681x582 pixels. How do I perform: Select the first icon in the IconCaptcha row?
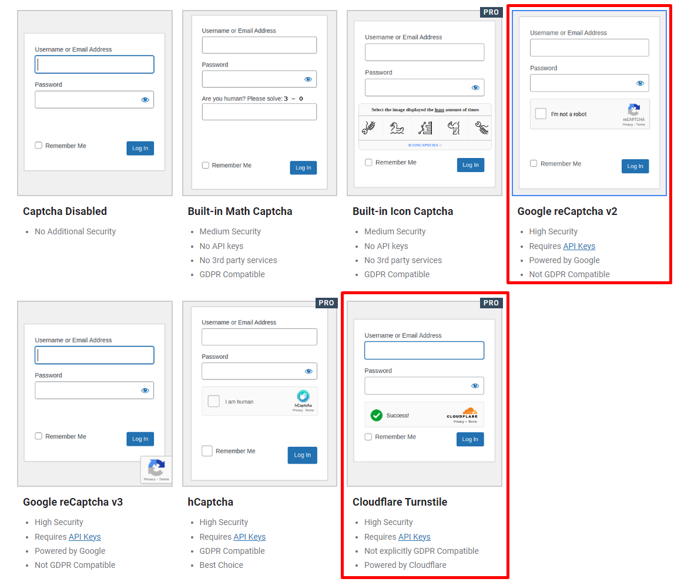click(369, 127)
